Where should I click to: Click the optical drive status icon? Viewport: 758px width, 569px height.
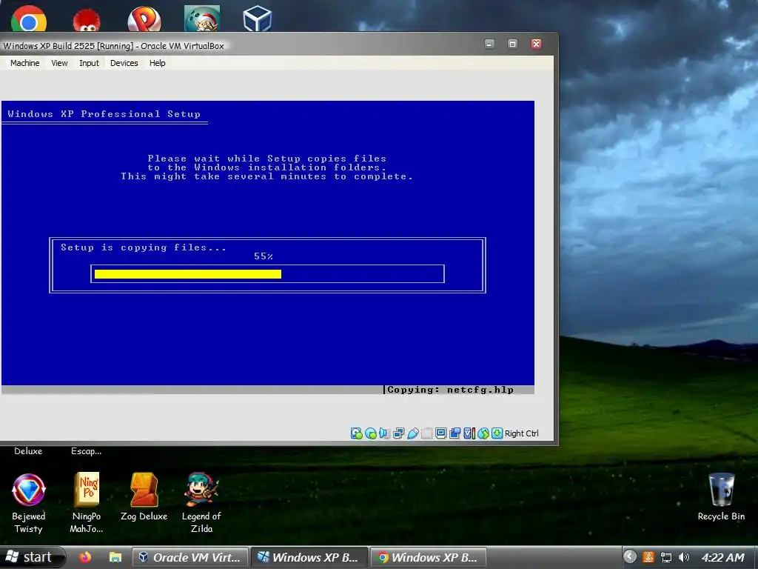click(x=371, y=433)
